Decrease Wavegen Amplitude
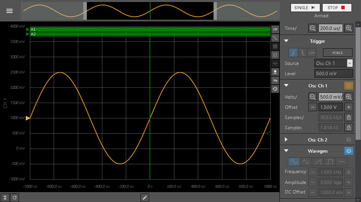361x202 pixels. (313, 182)
